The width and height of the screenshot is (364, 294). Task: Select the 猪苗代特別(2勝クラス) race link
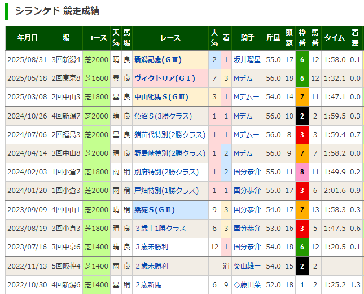[169, 135]
